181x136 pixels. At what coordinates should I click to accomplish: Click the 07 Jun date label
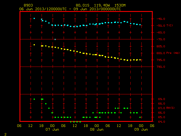click(x=52, y=129)
